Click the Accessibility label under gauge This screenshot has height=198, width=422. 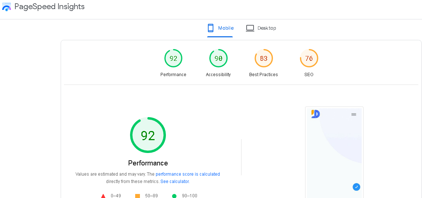[x=218, y=75]
